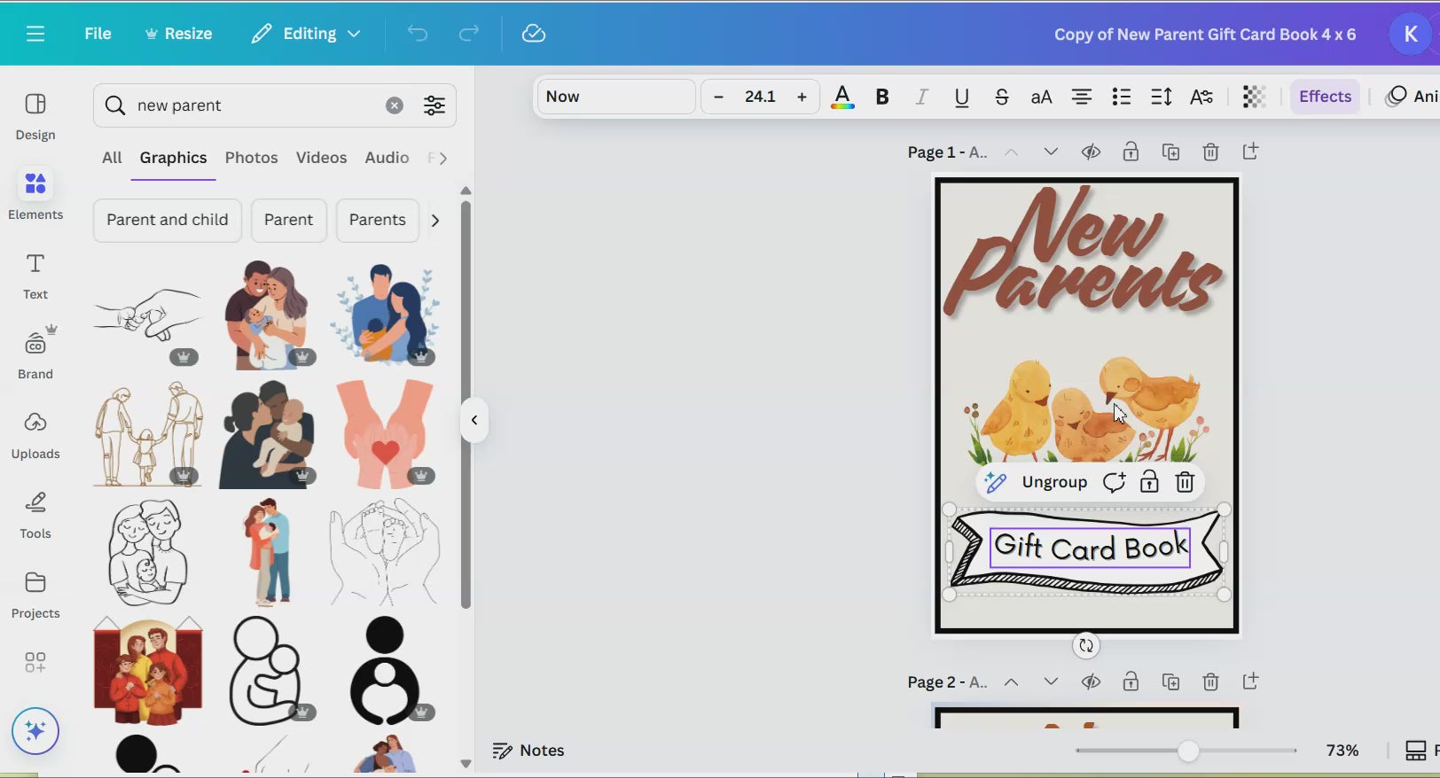The width and height of the screenshot is (1440, 778).
Task: Click the Resize button
Action: [178, 34]
